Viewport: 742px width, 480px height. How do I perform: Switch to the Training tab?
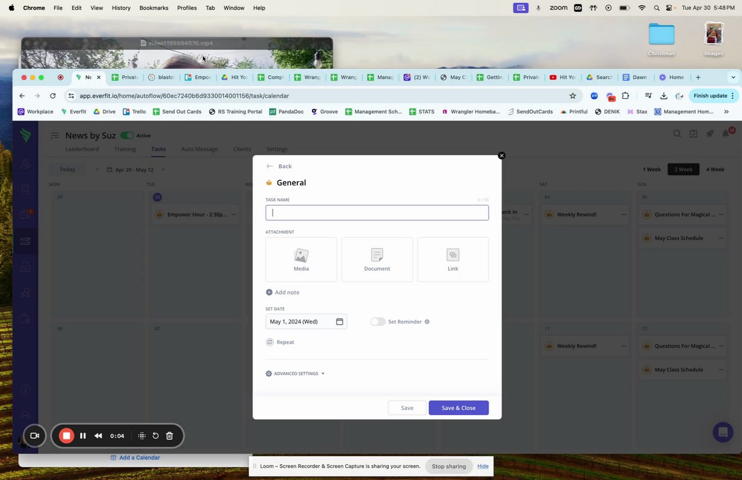pos(125,149)
